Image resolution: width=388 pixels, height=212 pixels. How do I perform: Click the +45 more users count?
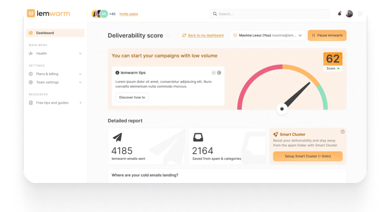[112, 14]
